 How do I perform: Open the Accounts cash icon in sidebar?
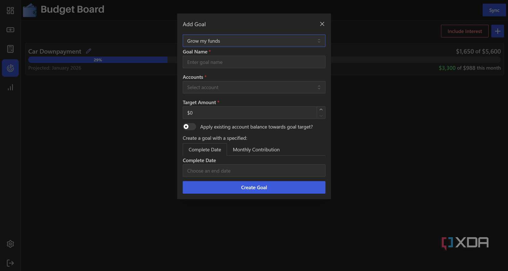[x=10, y=30]
